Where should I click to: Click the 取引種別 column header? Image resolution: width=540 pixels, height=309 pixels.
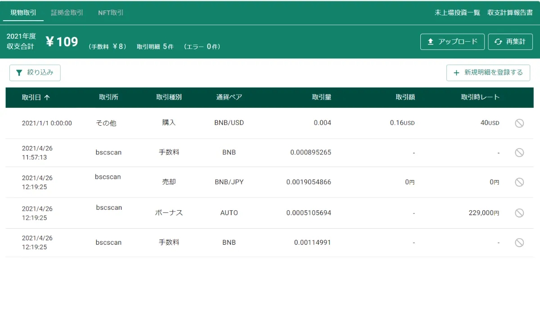(169, 97)
